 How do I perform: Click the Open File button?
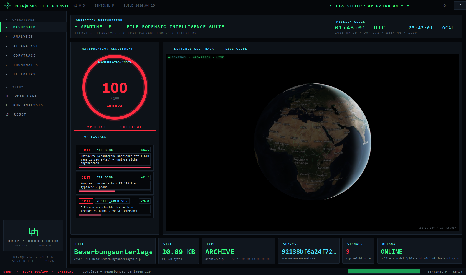[x=33, y=96]
